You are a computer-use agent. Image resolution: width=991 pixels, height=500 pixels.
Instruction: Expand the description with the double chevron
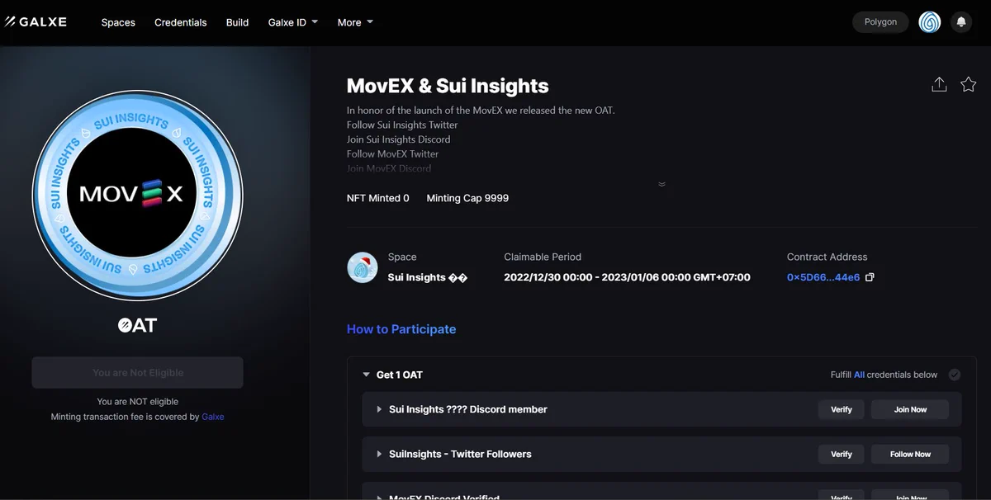(x=661, y=184)
